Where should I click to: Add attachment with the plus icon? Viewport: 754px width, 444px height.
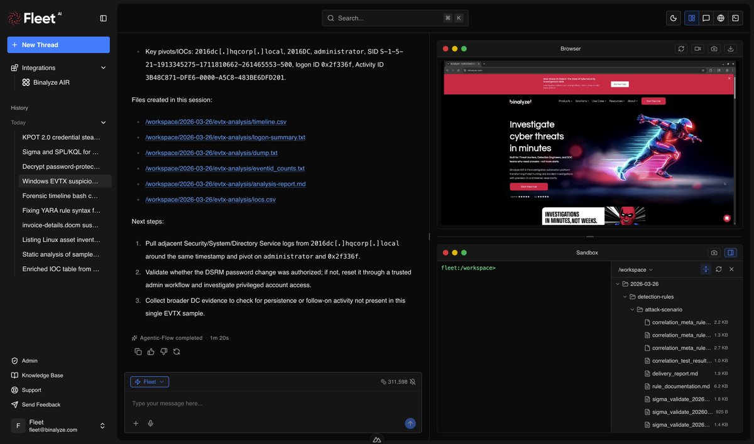click(x=136, y=423)
